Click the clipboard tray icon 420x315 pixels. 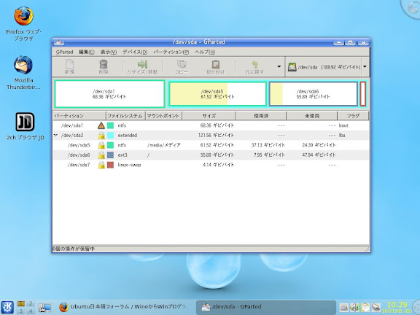(x=365, y=308)
